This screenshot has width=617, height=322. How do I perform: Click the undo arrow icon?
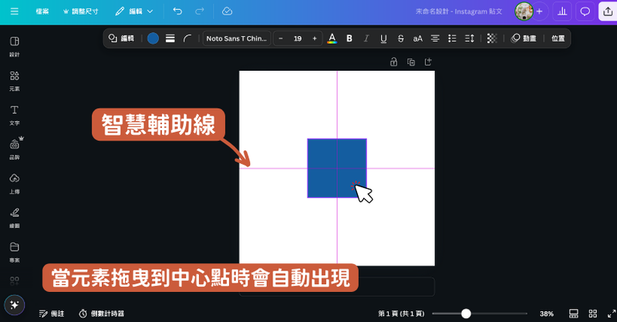click(178, 12)
